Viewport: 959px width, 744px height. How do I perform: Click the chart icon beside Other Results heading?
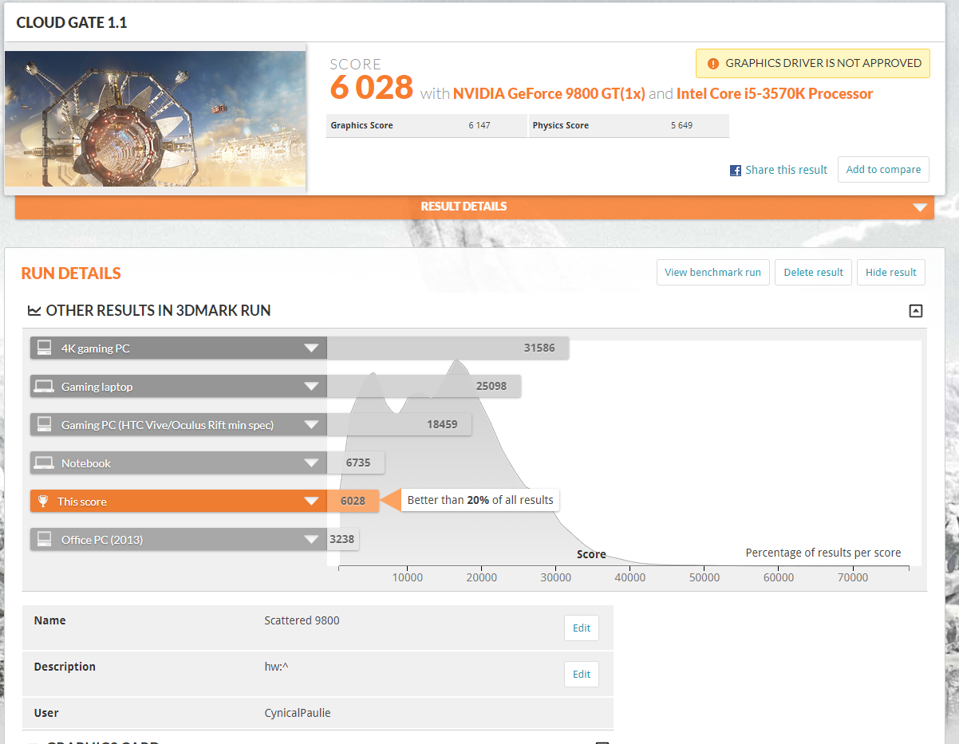click(x=34, y=311)
